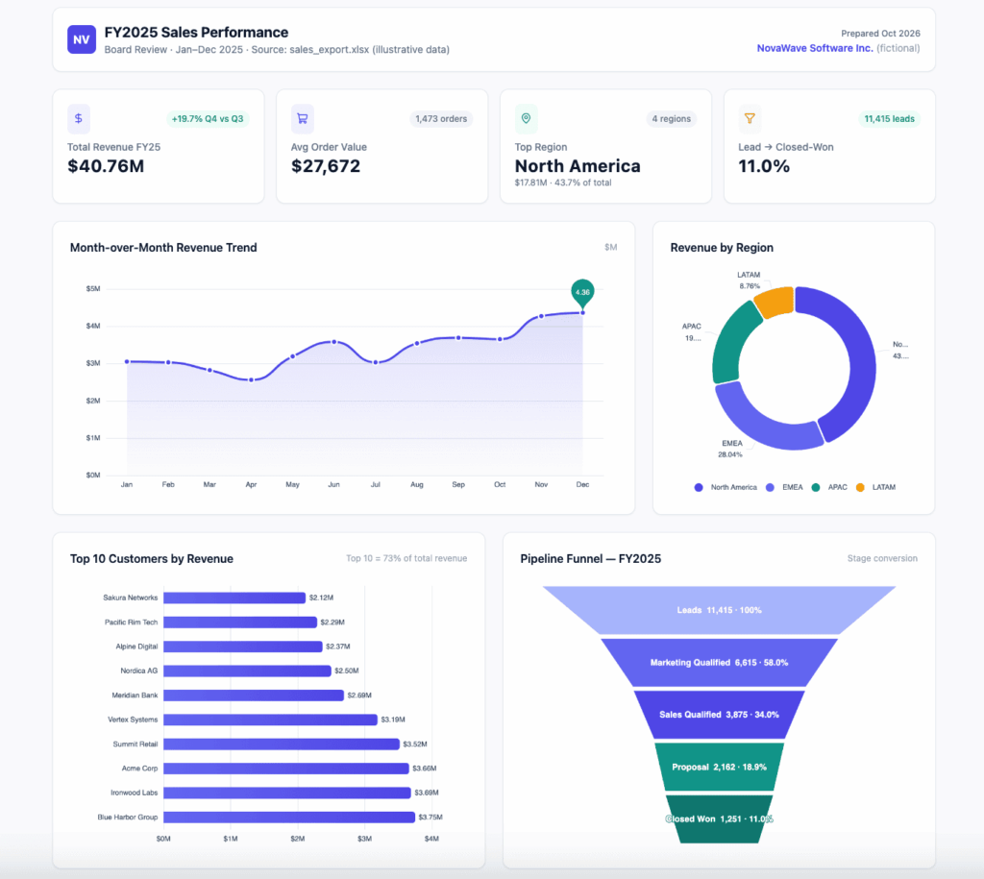Click the Top 10 Customers by Revenue title
Screen dimensions: 984x879
point(151,559)
